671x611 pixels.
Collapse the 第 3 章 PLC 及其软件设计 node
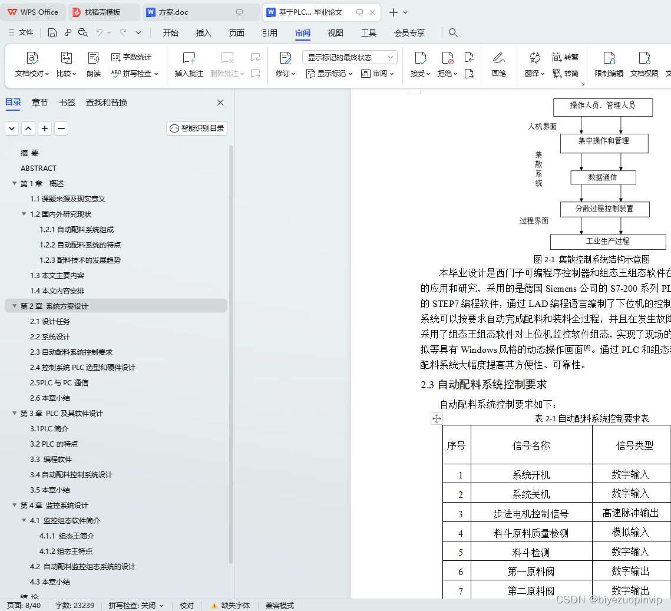[15, 414]
